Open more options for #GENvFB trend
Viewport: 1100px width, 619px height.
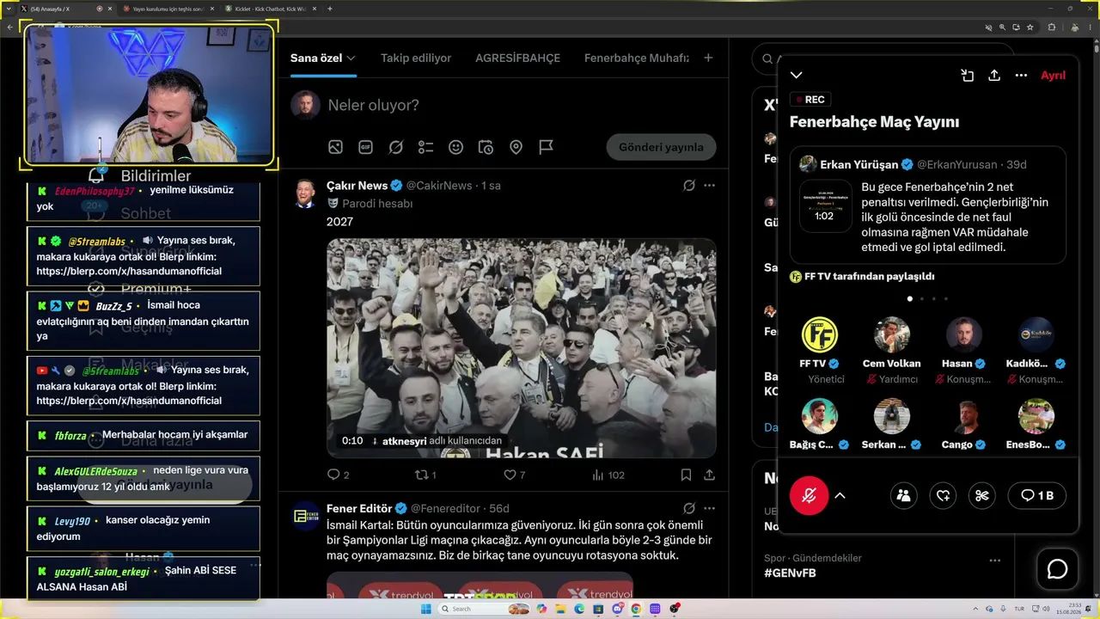tap(994, 561)
